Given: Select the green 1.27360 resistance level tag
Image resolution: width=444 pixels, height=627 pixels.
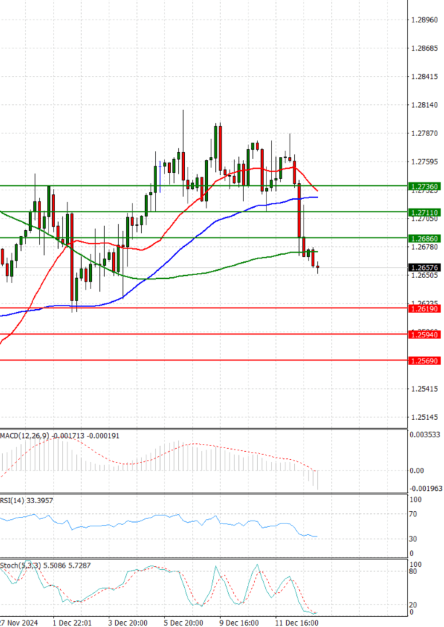Looking at the screenshot, I should [x=424, y=187].
